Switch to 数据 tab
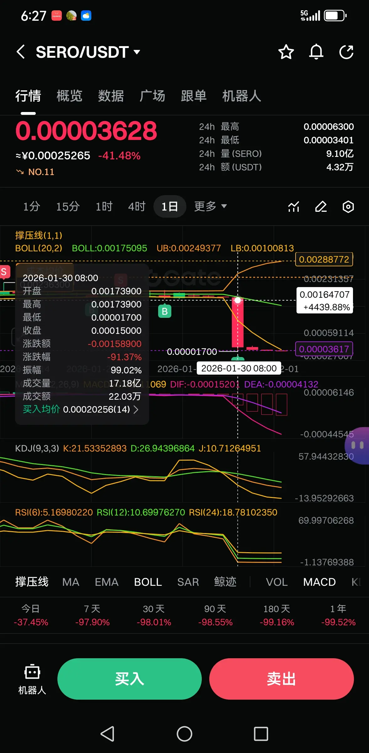The image size is (369, 753). point(111,96)
